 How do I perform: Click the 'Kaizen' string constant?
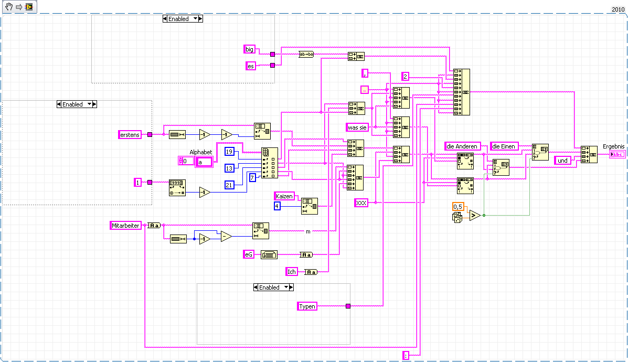tap(284, 196)
